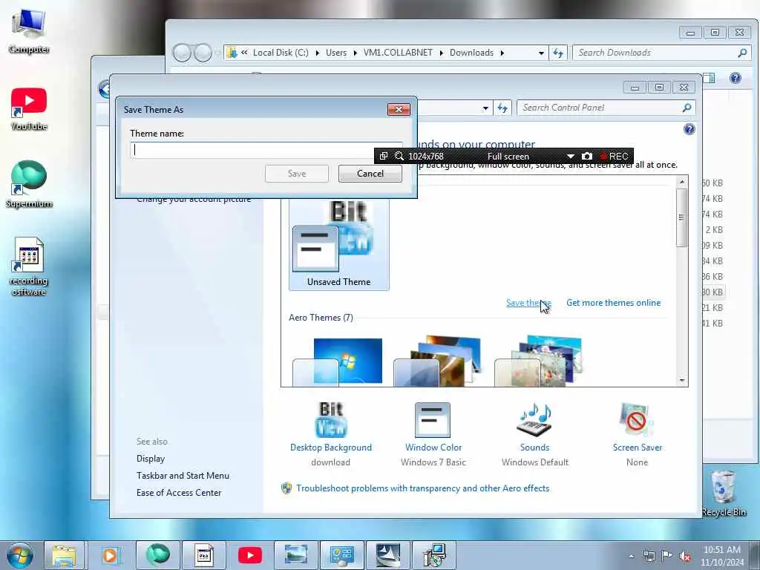Open Supermium browser from taskbar

point(157,555)
